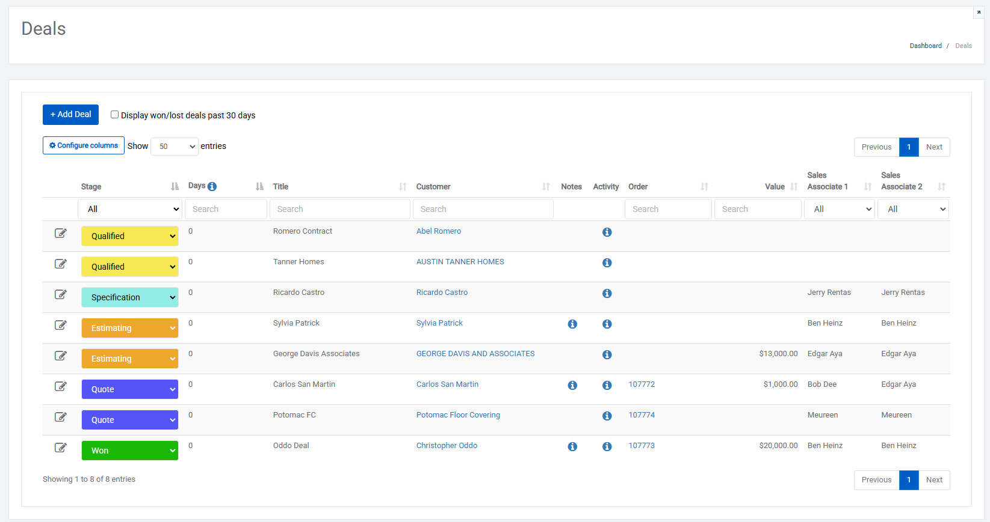The height and width of the screenshot is (522, 990).
Task: Sort by Value column arrows
Action: (794, 187)
